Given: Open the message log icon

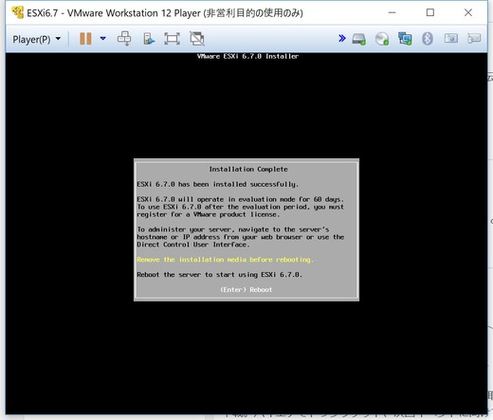Looking at the screenshot, I should pos(474,39).
